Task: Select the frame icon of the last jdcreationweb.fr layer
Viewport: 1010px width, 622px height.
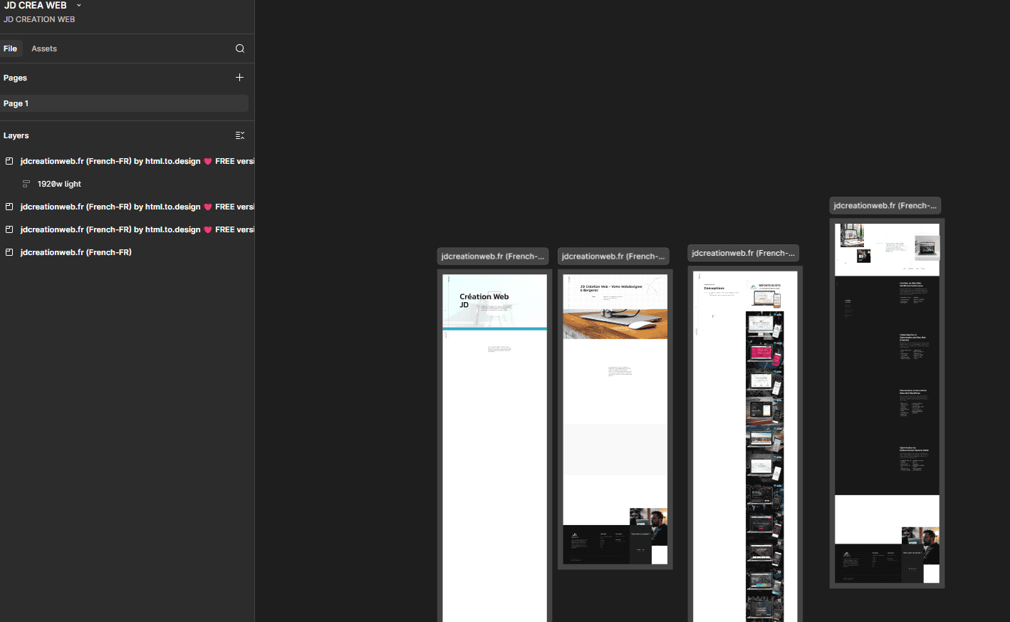Action: click(x=9, y=252)
